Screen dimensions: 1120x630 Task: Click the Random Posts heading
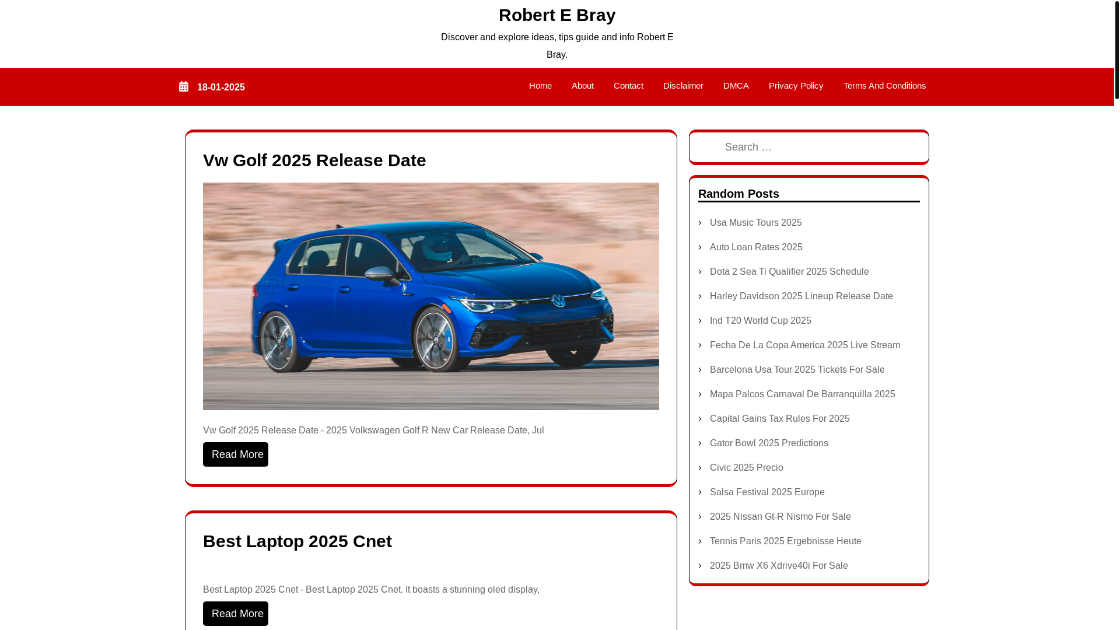click(x=738, y=194)
